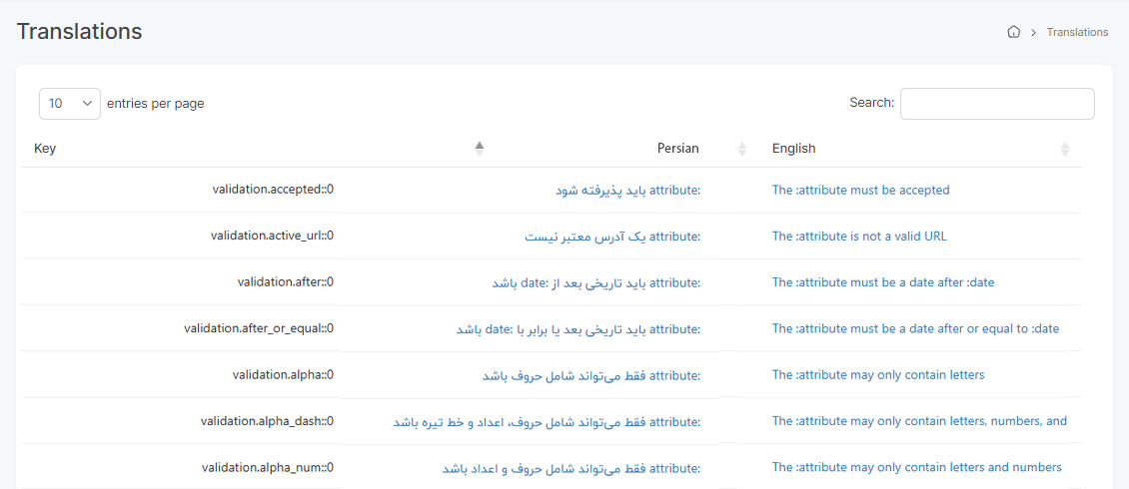Click Translations breadcrumb link
The height and width of the screenshot is (489, 1129).
[x=1077, y=32]
